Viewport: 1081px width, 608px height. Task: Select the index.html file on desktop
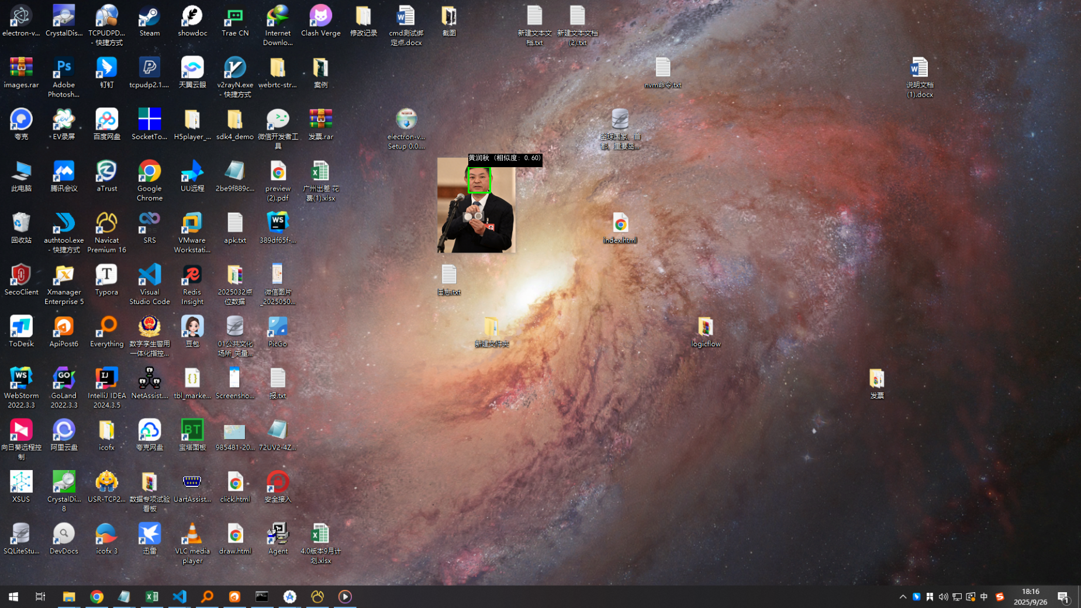(620, 224)
